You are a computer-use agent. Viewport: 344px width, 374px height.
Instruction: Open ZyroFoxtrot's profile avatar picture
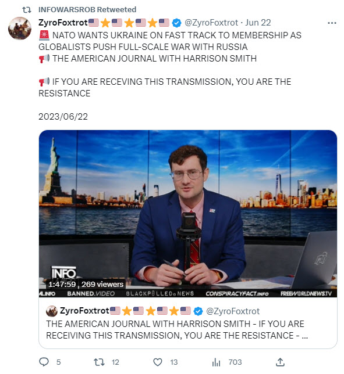(20, 28)
